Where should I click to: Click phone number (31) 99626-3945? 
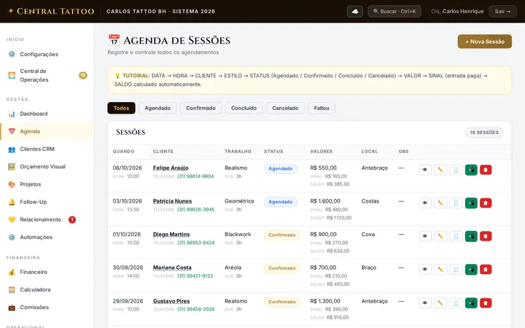click(196, 209)
